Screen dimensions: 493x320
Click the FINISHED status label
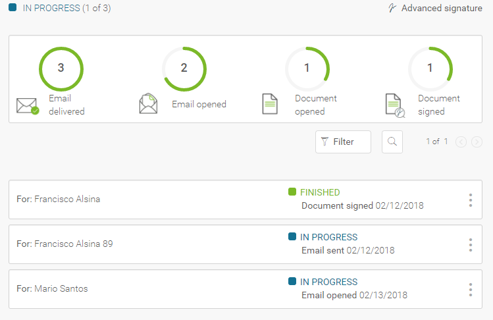pyautogui.click(x=320, y=192)
